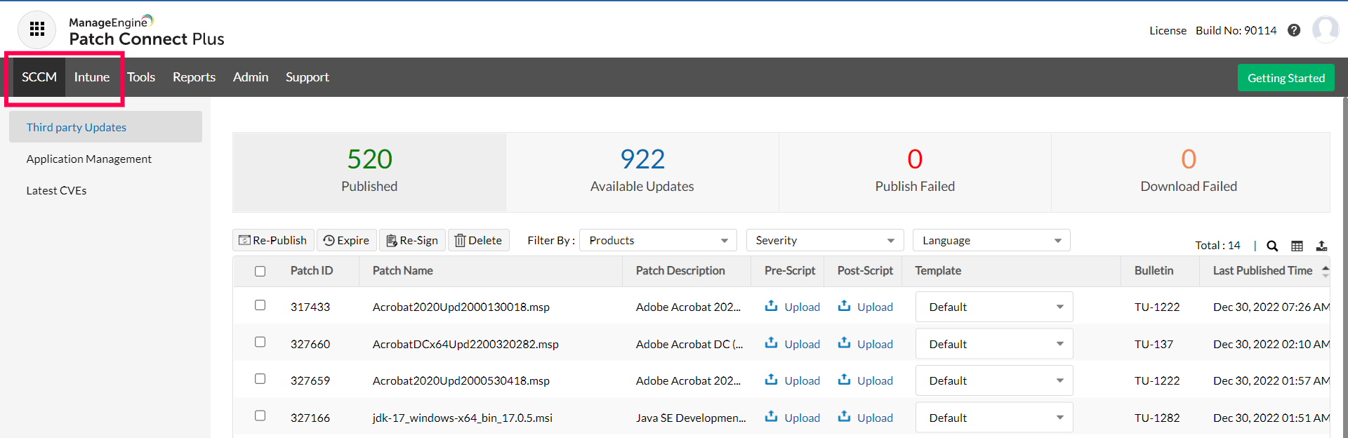Open the 520 Published summary tile
1348x438 pixels.
coord(369,172)
